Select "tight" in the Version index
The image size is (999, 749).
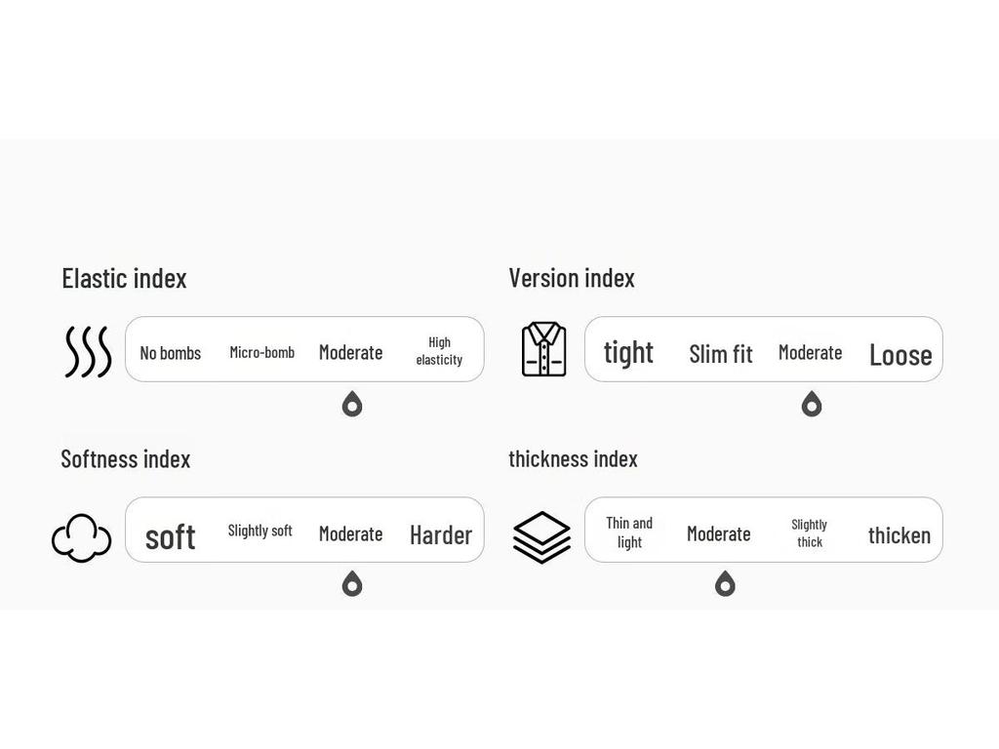pos(628,352)
